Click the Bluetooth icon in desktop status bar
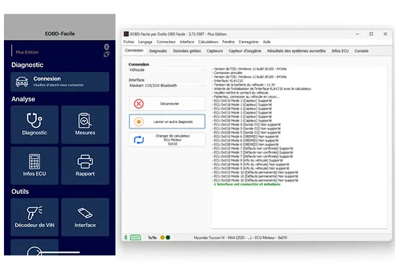The width and height of the screenshot is (395, 262). 126,237
